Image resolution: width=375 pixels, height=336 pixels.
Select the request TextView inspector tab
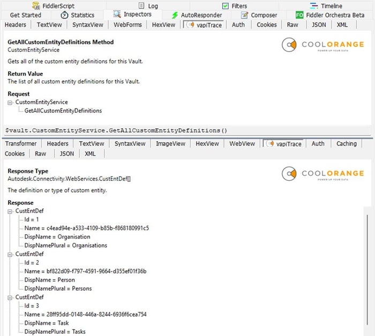coord(49,25)
